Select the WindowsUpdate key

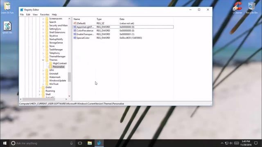point(58,80)
